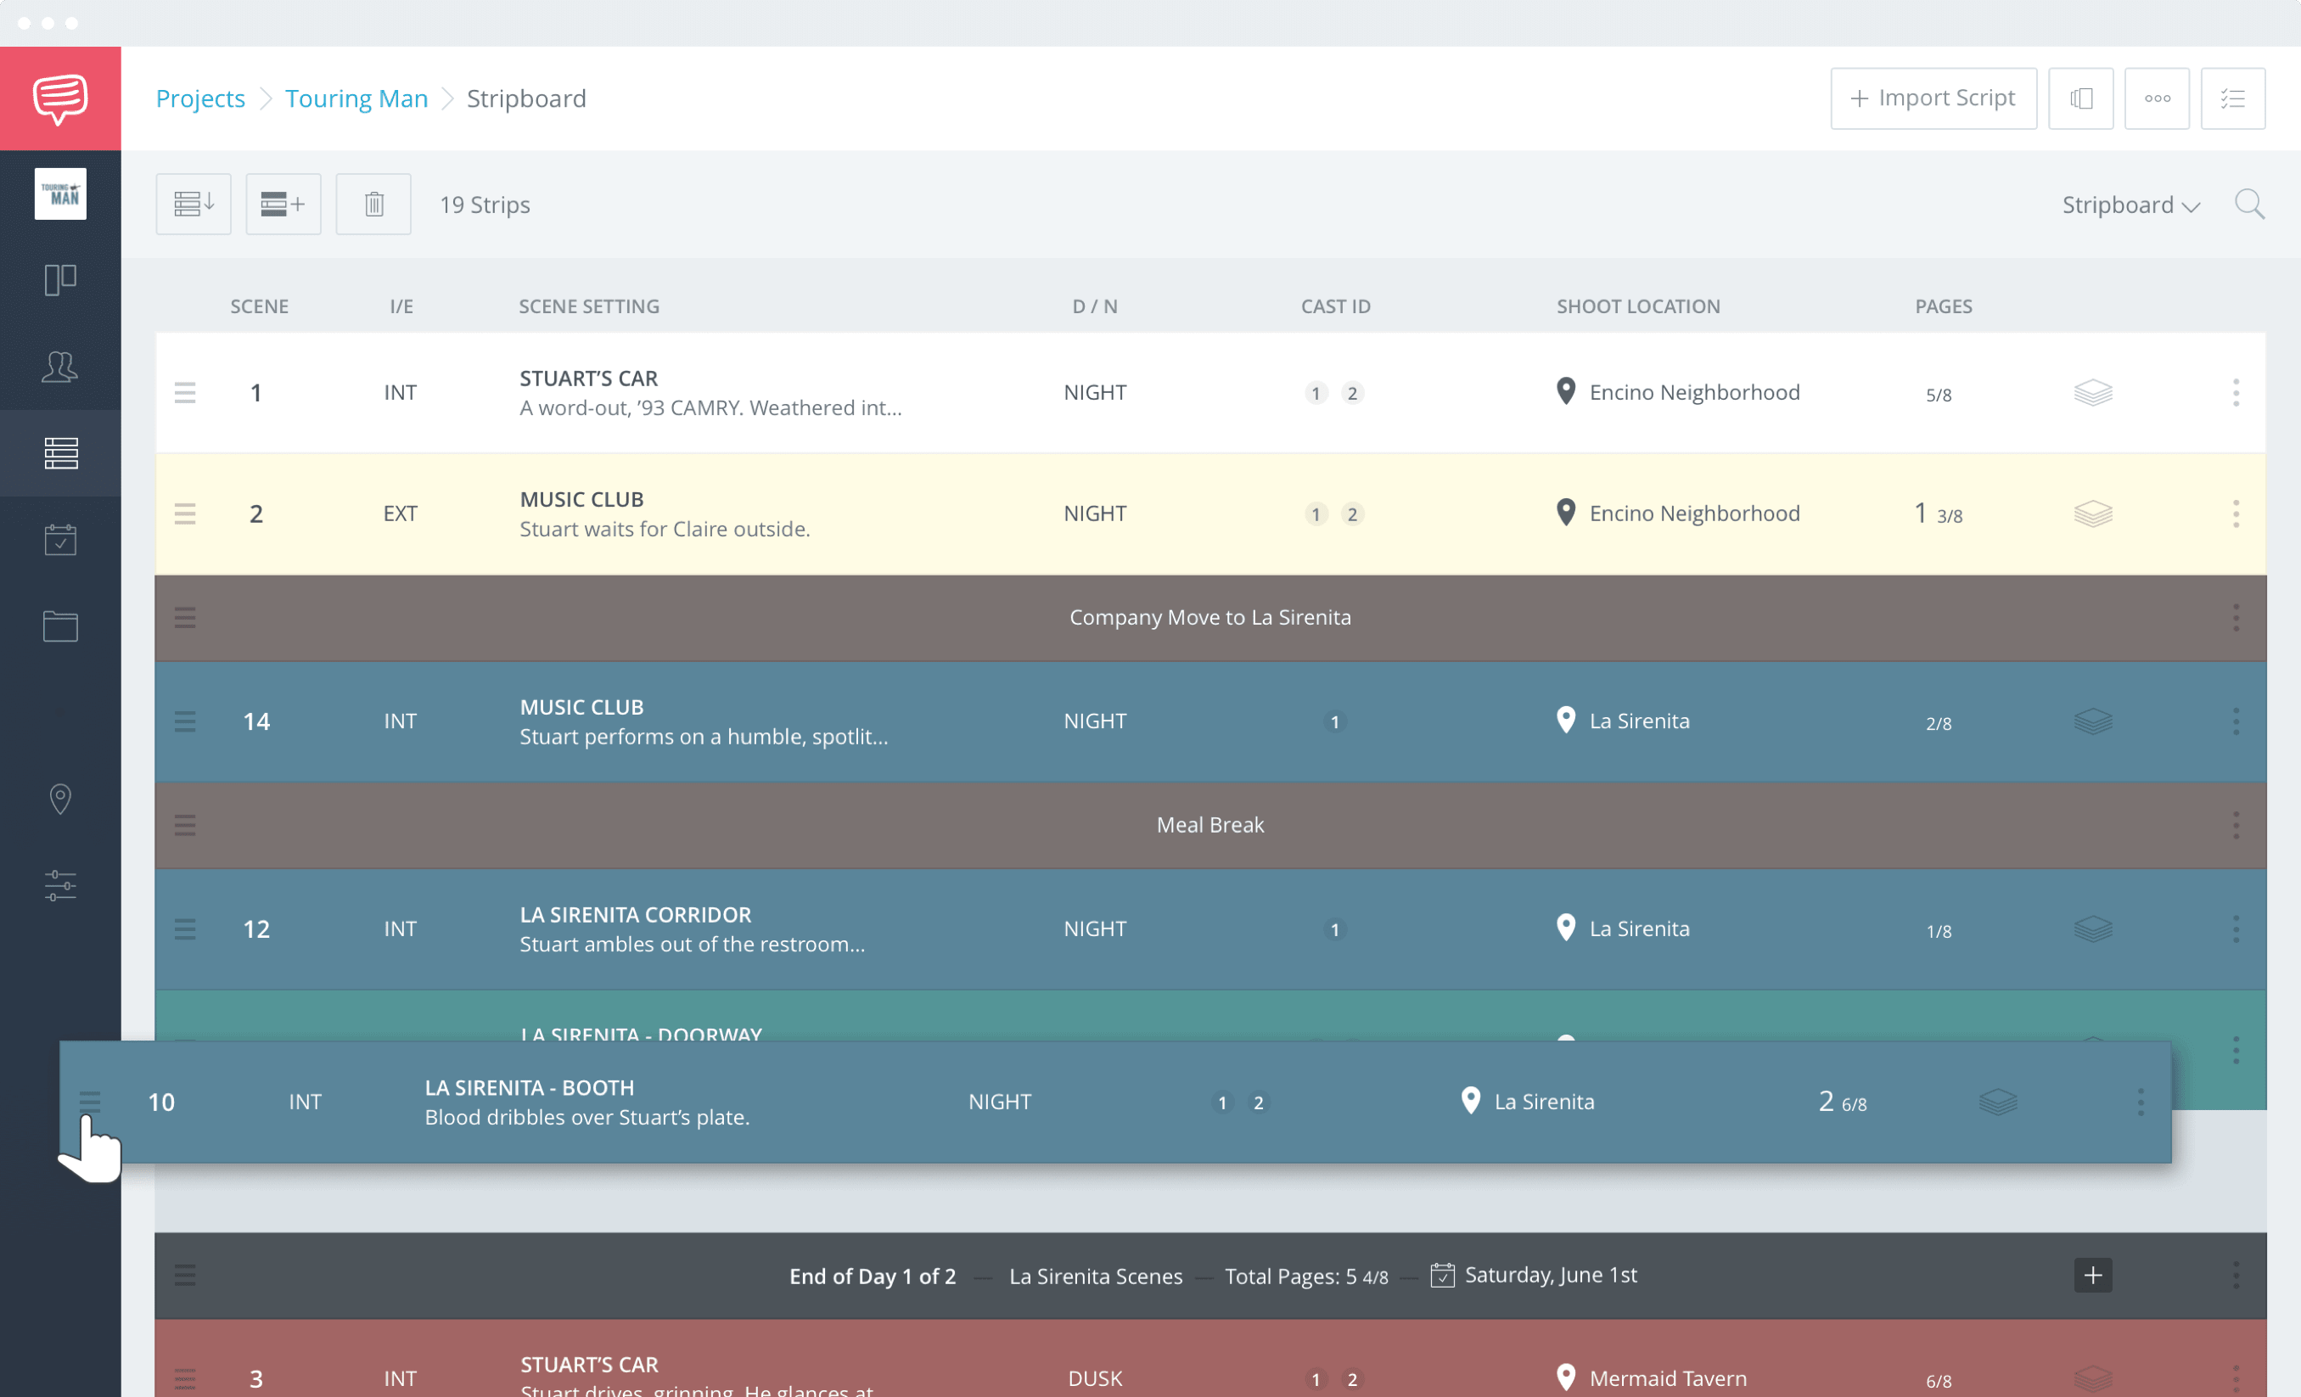Image resolution: width=2301 pixels, height=1397 pixels.
Task: Click the Meal Break banner text
Action: coord(1210,825)
